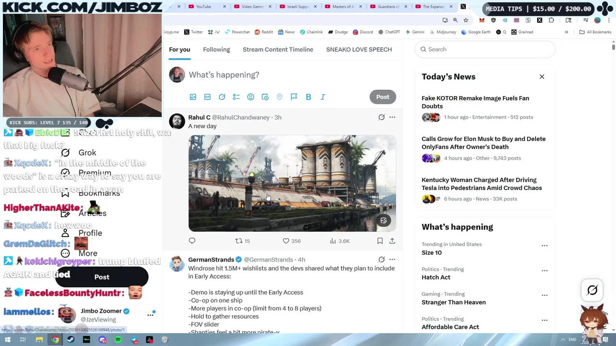This screenshot has width=616, height=346.
Task: Close the Today's News panel
Action: (x=542, y=77)
